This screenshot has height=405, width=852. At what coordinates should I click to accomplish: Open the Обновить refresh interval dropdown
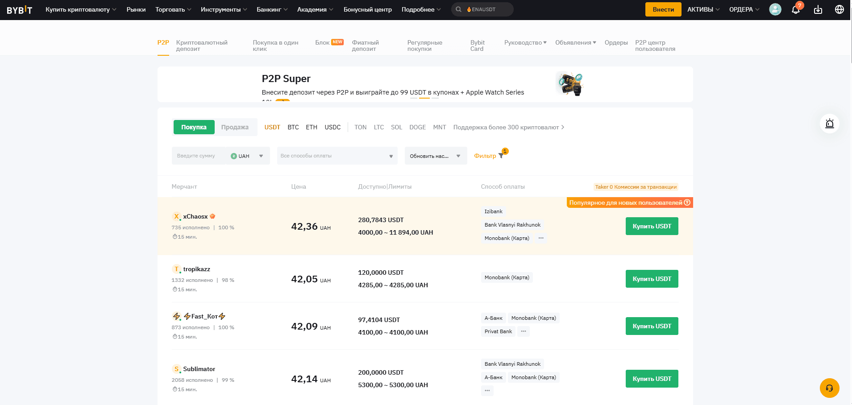coord(436,156)
